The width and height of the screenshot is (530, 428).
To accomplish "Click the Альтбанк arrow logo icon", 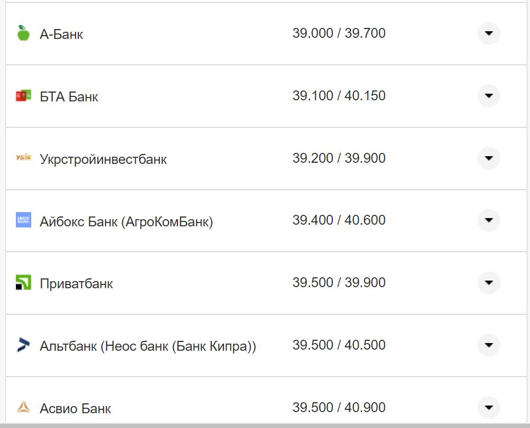I will (x=24, y=345).
